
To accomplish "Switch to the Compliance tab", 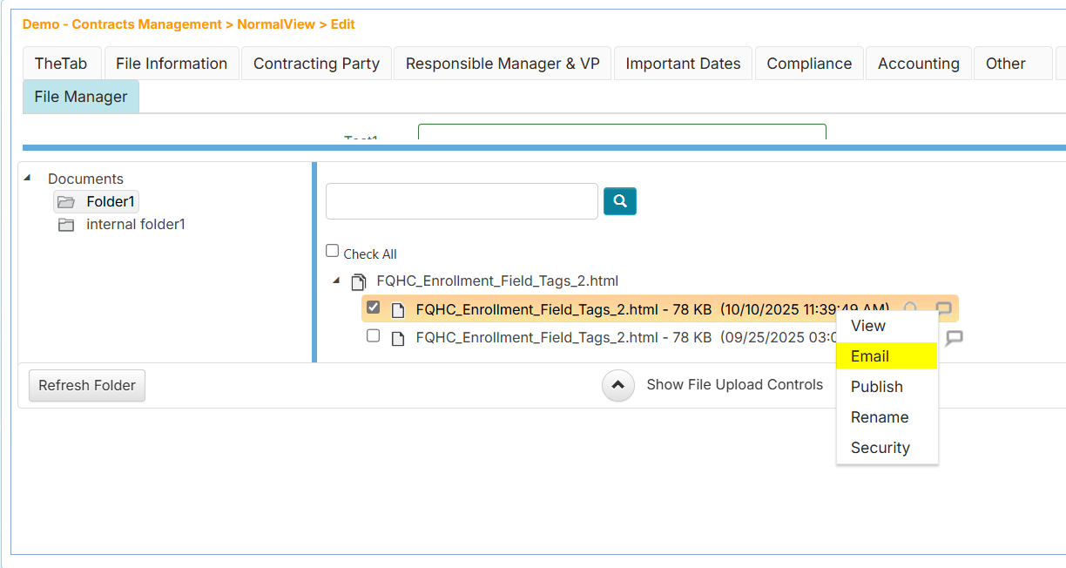I will [809, 64].
